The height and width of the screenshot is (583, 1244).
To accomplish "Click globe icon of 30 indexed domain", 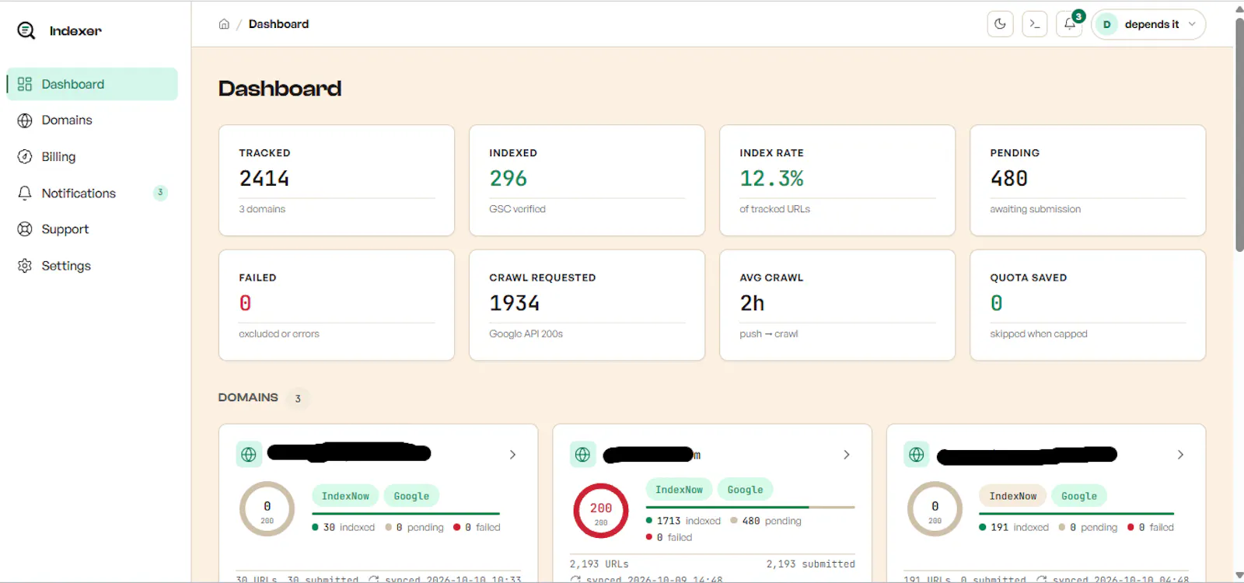I will (x=249, y=455).
